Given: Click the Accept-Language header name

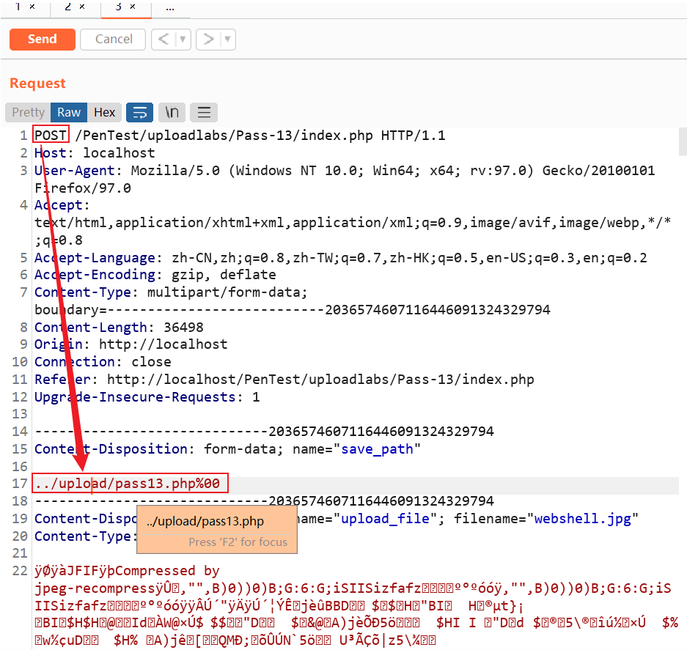Looking at the screenshot, I should click(95, 257).
